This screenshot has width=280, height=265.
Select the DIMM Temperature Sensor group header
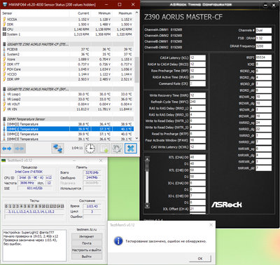tap(68, 119)
